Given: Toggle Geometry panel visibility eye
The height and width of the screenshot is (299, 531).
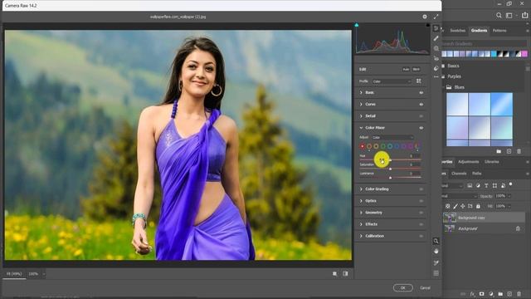Looking at the screenshot, I should pos(421,213).
